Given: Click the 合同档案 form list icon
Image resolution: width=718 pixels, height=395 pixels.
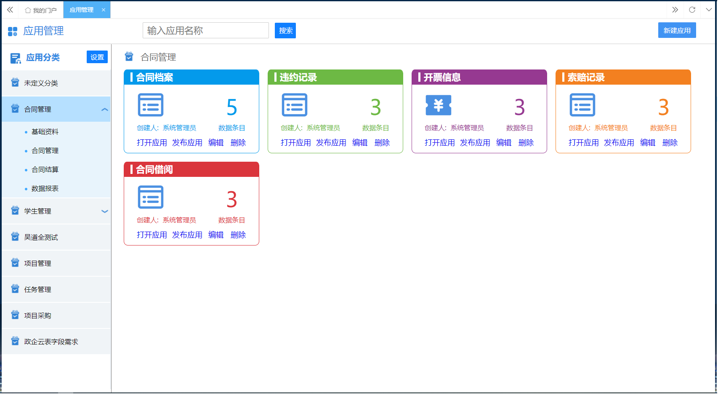Looking at the screenshot, I should point(150,105).
